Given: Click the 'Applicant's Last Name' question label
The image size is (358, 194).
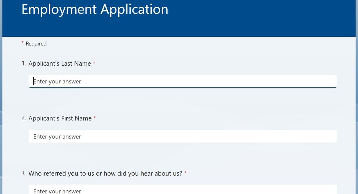Looking at the screenshot, I should 60,63.
